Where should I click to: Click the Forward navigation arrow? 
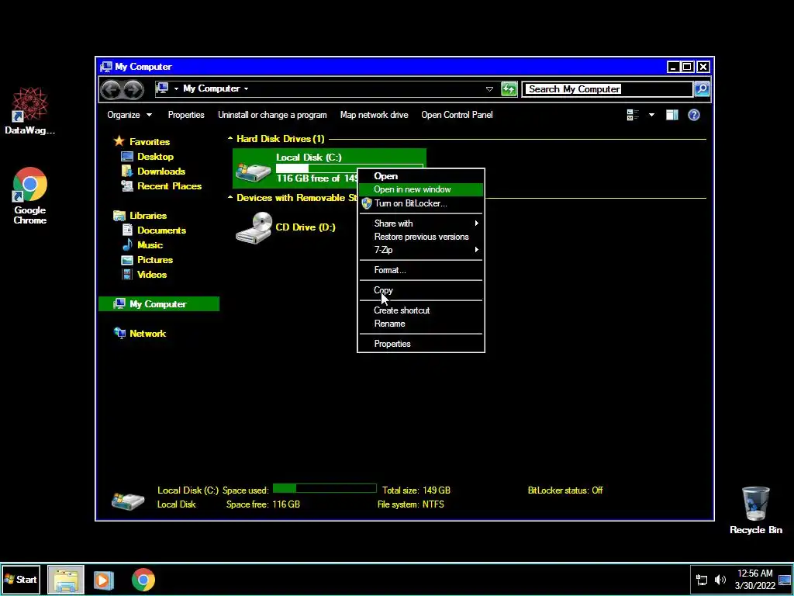click(x=133, y=90)
